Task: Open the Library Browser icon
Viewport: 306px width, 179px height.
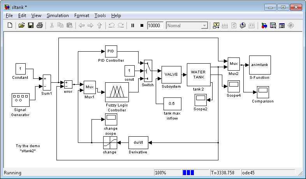Action: (x=264, y=26)
